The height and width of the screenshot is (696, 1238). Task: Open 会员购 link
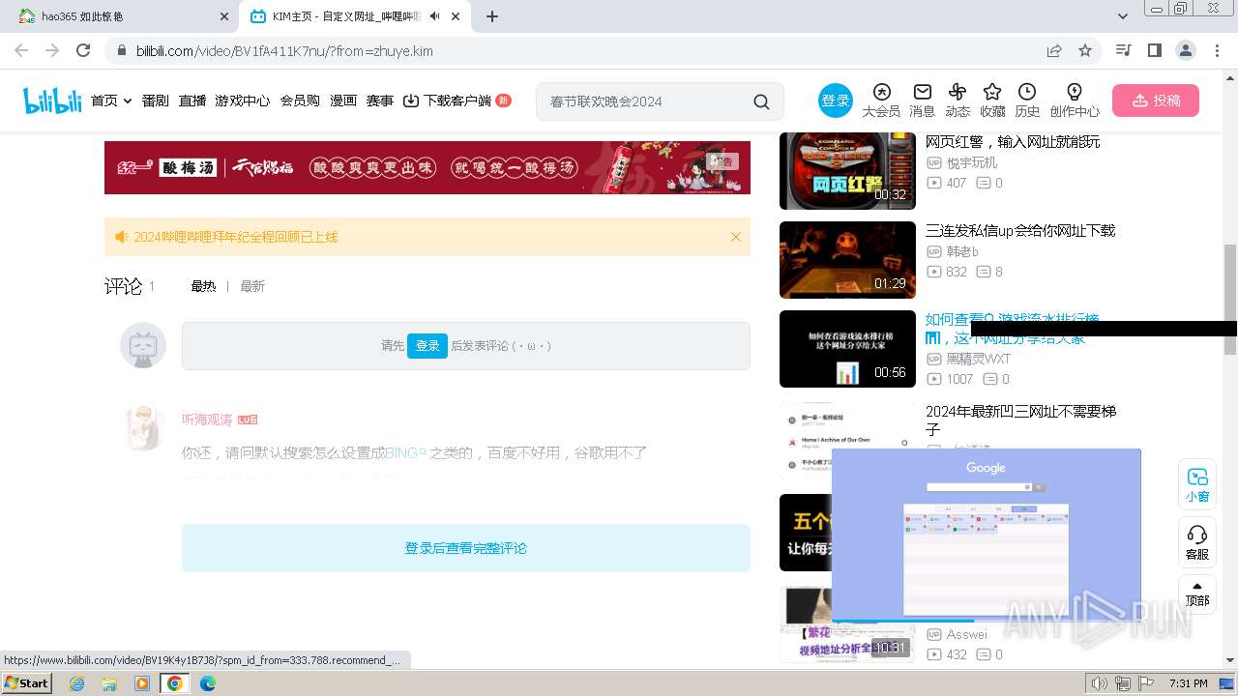tap(300, 101)
